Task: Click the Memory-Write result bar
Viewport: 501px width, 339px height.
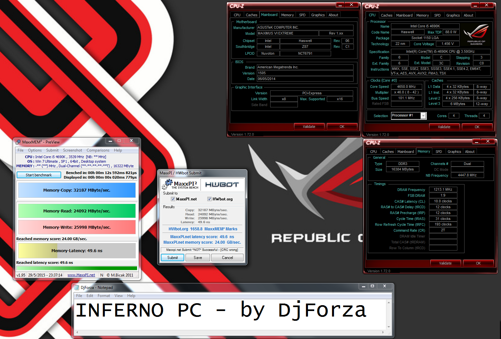Action: [x=77, y=227]
